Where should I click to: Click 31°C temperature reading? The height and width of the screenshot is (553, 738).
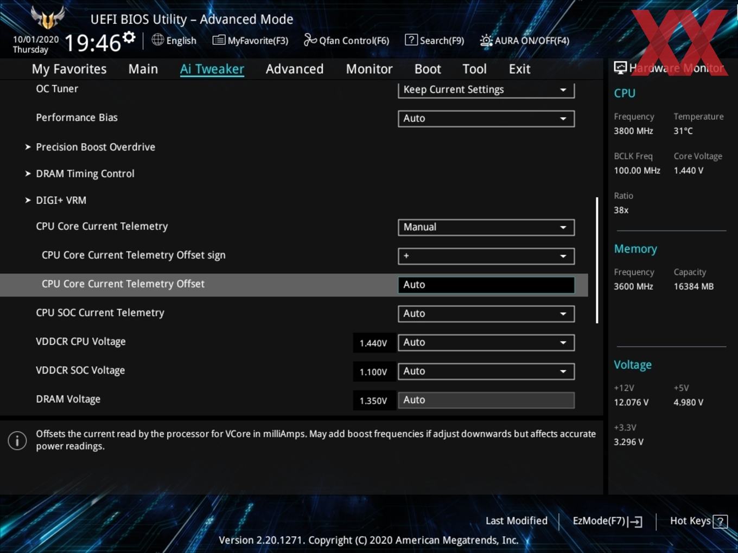pos(683,131)
